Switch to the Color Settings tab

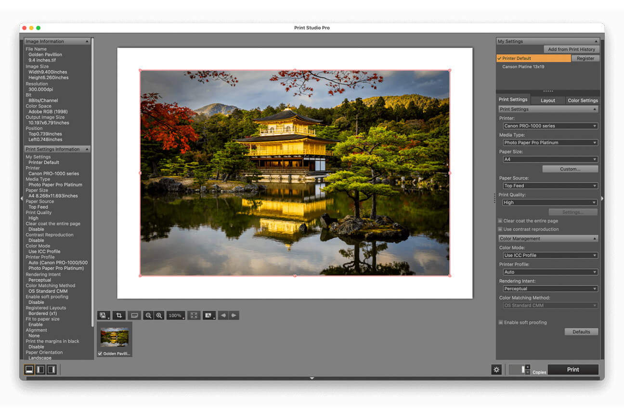[x=583, y=100]
